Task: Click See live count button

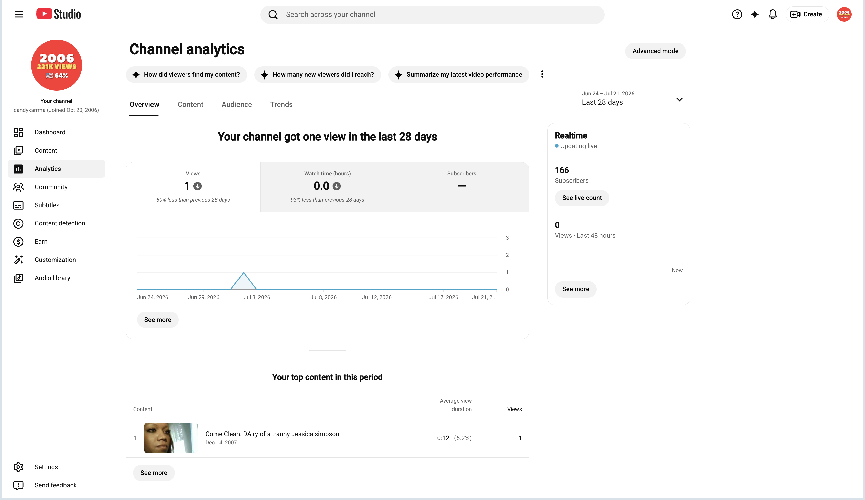Action: (x=582, y=198)
